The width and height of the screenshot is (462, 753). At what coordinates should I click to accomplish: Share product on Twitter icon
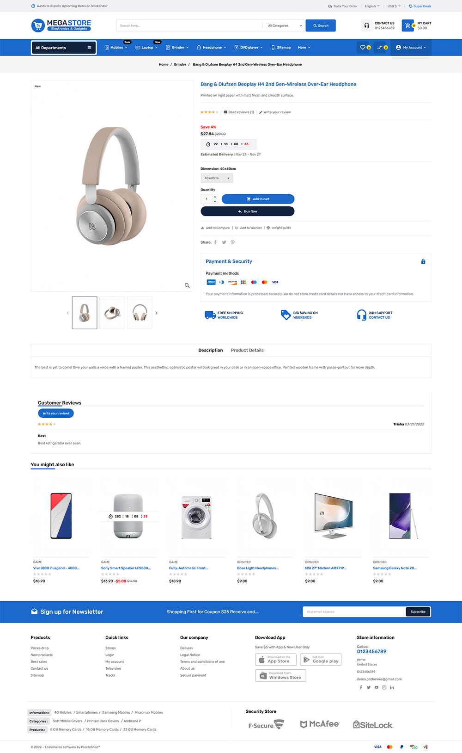(224, 242)
